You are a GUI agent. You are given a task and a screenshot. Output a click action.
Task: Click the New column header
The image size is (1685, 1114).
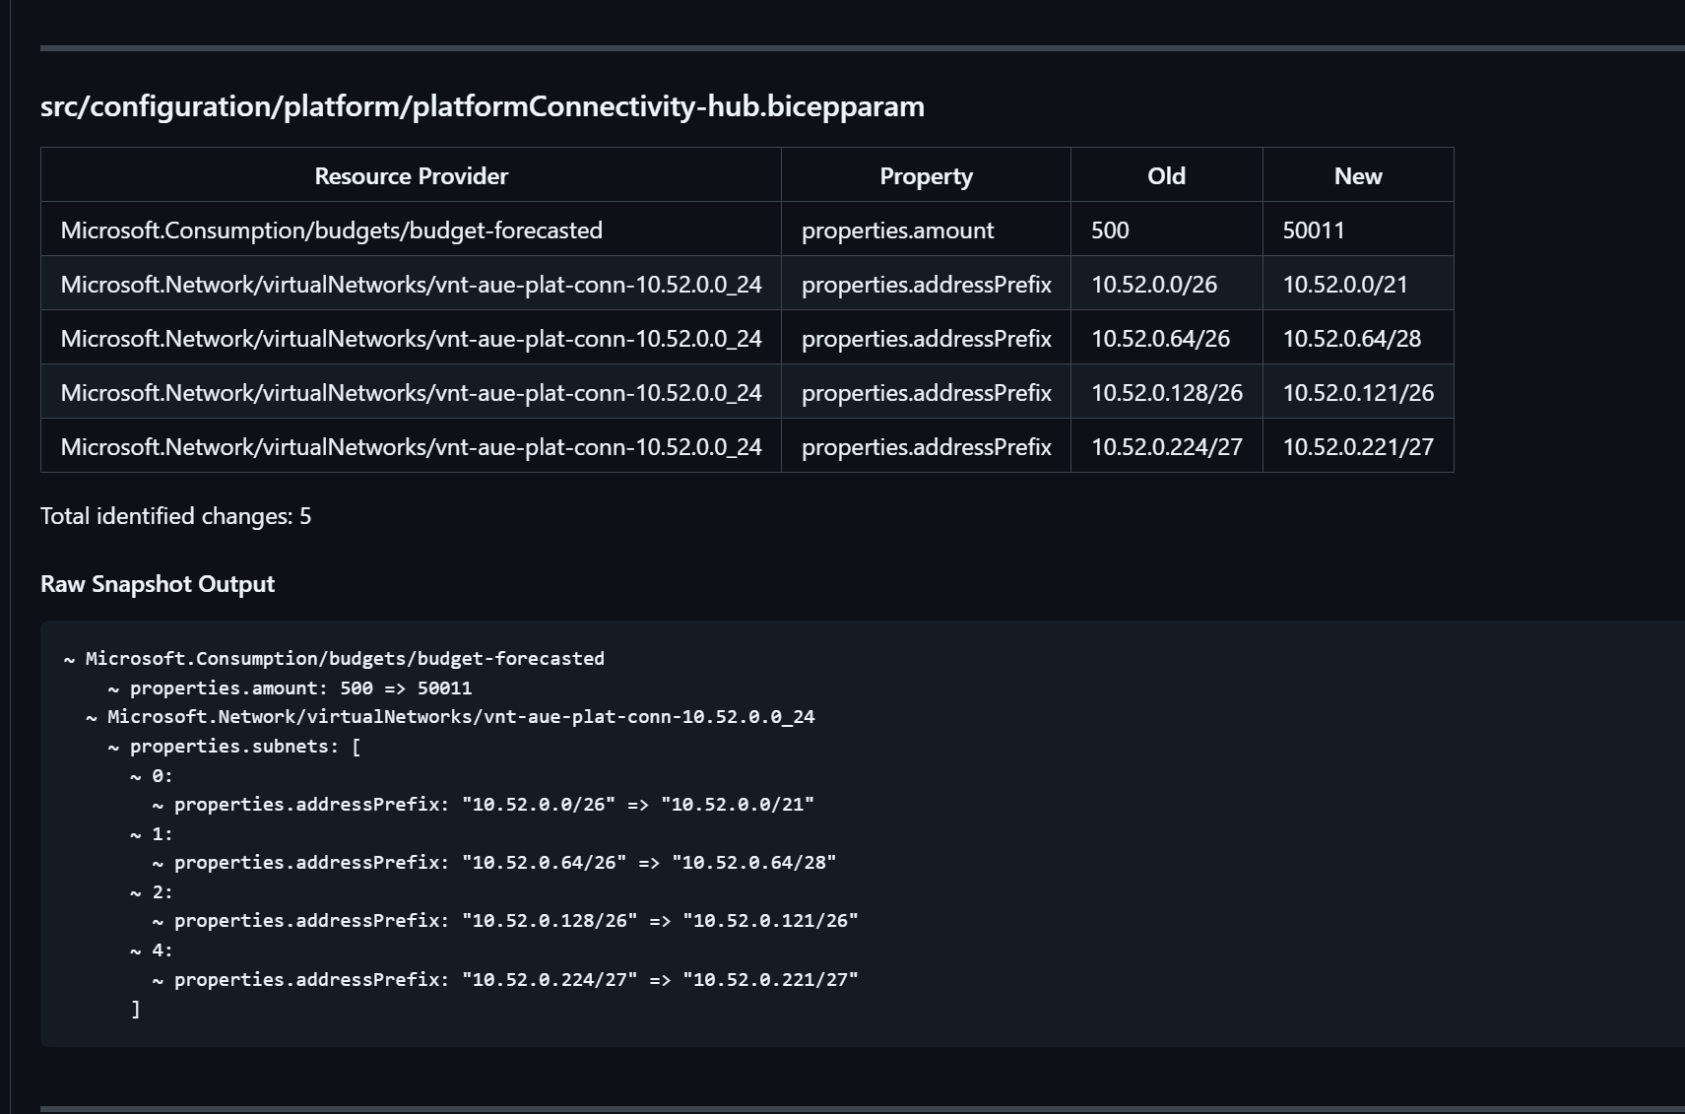[1357, 175]
